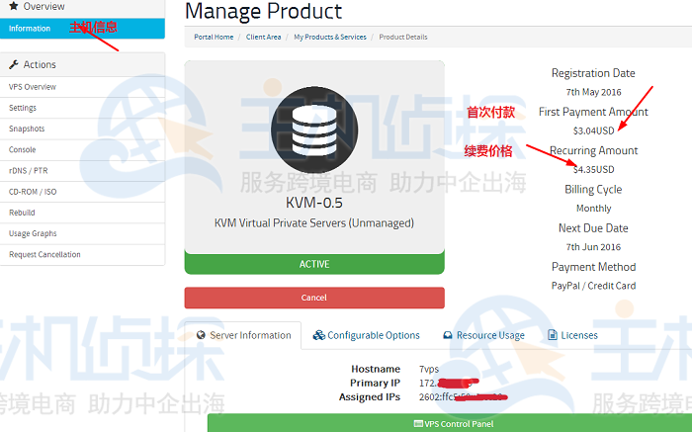Click the icon on VPS Control Panel button
Image resolution: width=692 pixels, height=432 pixels.
point(417,423)
